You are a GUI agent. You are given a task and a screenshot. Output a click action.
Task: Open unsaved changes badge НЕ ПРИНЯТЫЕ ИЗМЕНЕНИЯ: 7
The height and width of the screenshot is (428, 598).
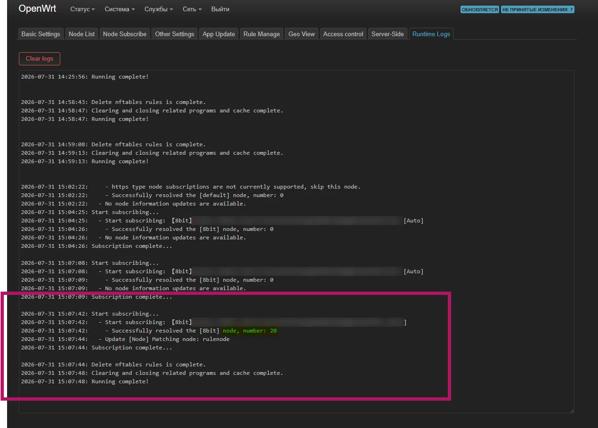[x=538, y=9]
